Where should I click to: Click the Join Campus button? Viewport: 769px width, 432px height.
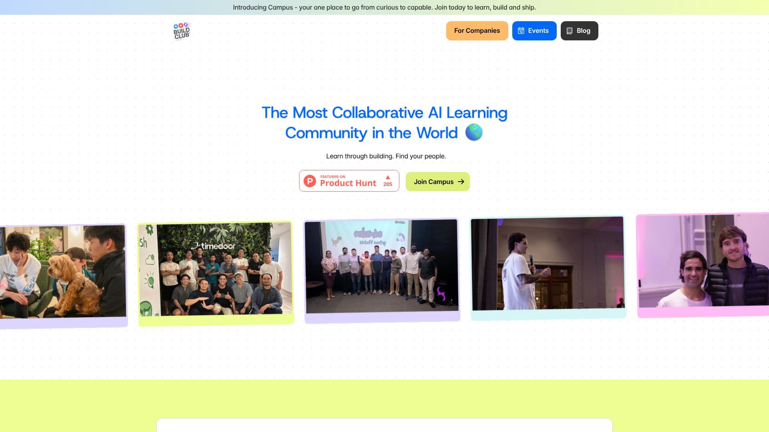[x=437, y=182]
